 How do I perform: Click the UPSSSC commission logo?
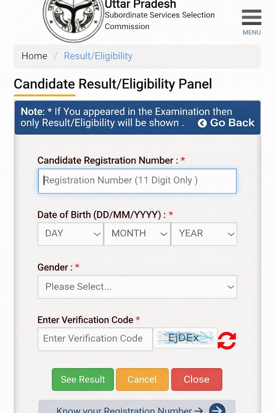(72, 16)
